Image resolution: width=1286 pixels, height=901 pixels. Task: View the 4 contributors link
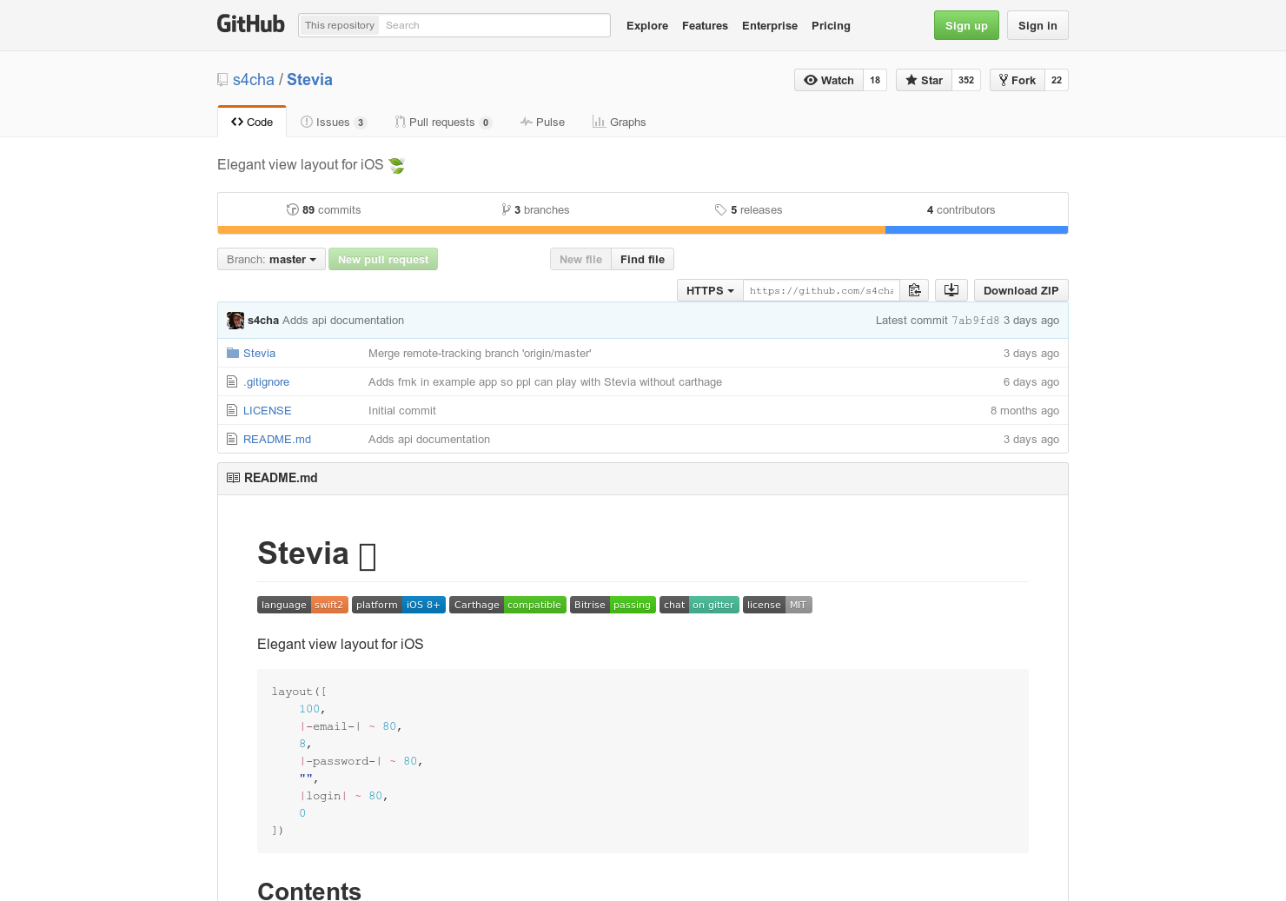click(x=961, y=209)
